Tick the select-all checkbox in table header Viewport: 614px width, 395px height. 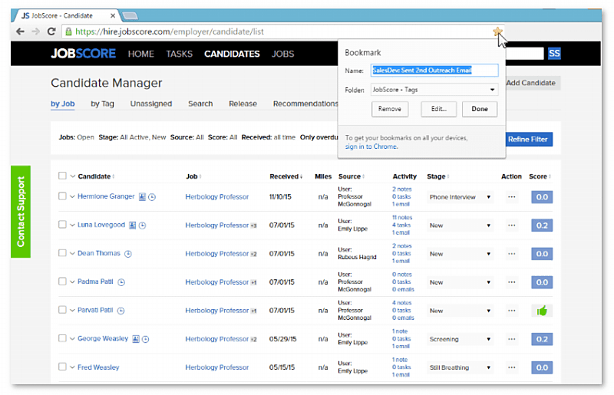click(62, 176)
